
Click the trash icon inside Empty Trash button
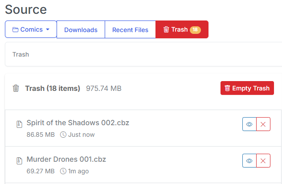[x=227, y=88]
